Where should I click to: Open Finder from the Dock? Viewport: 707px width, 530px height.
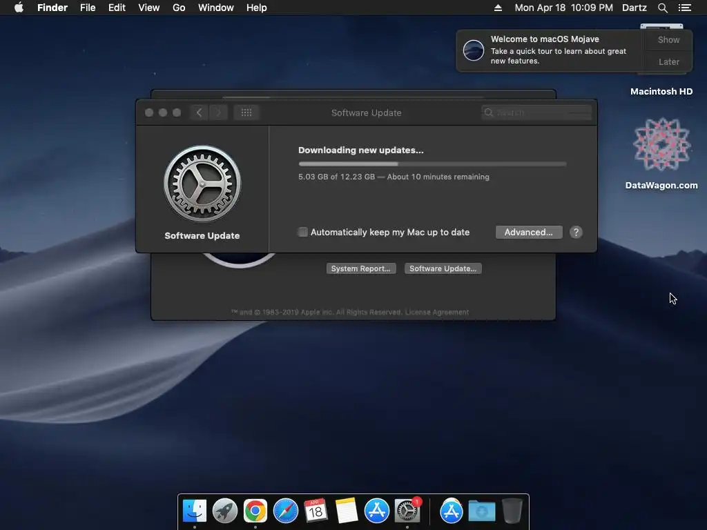point(195,511)
